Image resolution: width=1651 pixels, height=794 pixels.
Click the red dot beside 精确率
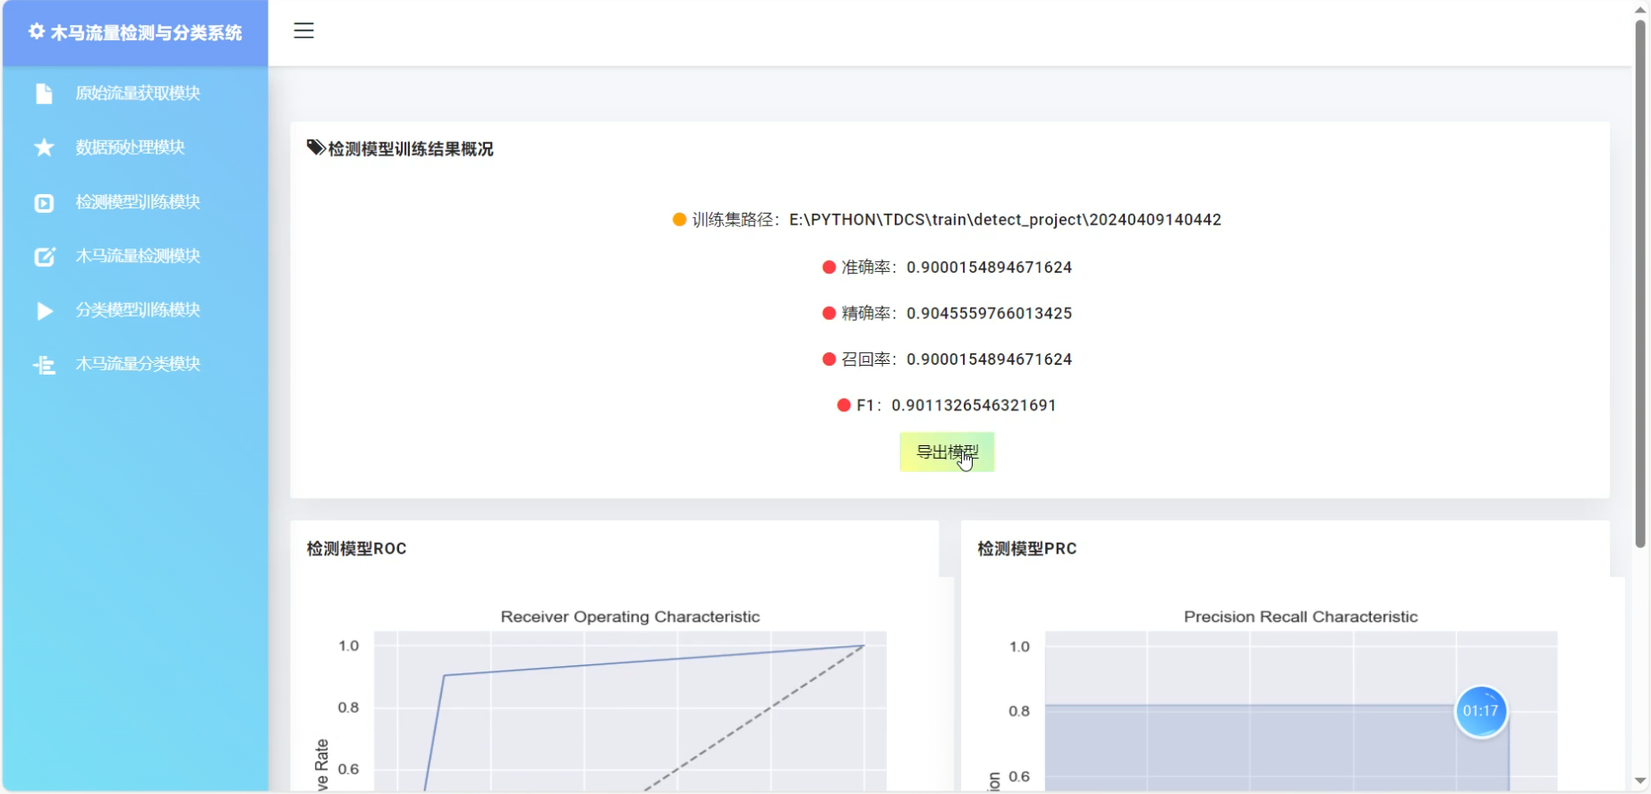coord(829,313)
